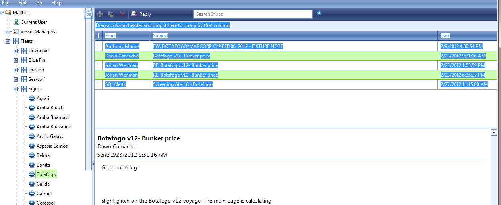Open Johan Wenman's 6:15:37 PM reply

click(296, 75)
